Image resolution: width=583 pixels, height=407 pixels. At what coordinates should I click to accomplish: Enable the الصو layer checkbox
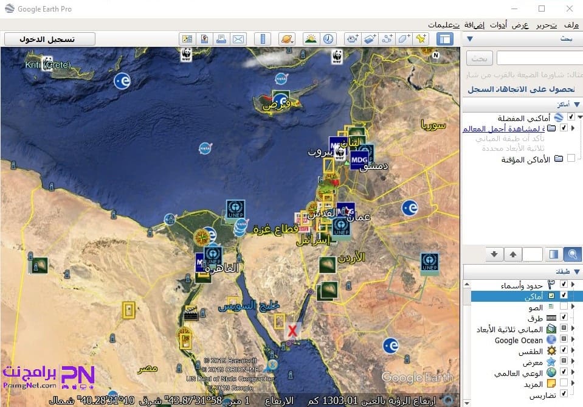564,306
